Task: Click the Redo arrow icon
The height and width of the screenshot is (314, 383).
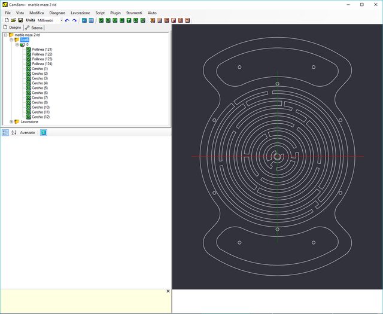Action: pos(74,20)
